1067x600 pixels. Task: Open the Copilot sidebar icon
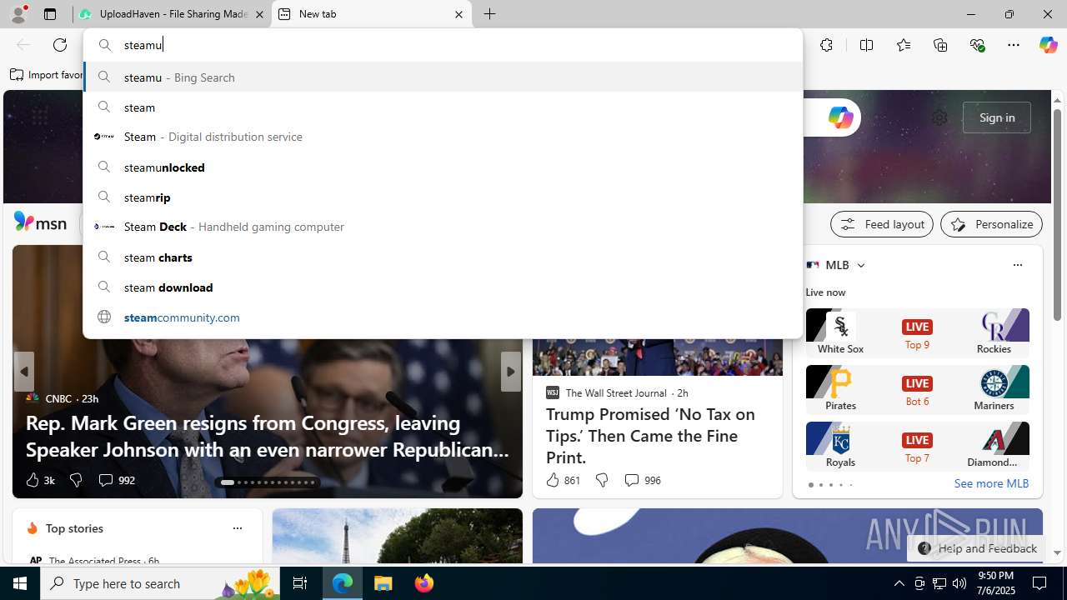tap(1049, 45)
